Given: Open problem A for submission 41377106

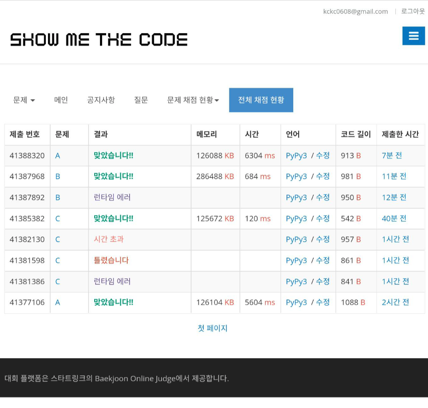Looking at the screenshot, I should tap(58, 303).
